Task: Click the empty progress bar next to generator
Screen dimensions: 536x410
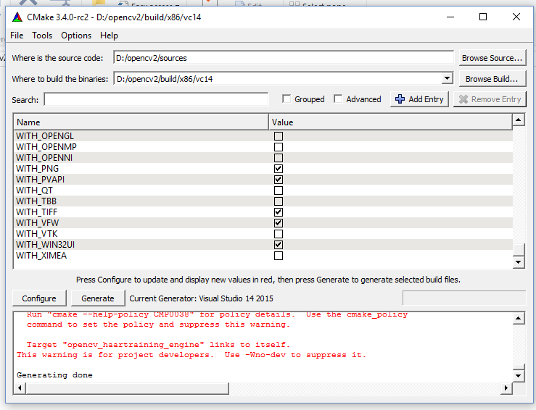Action: [x=464, y=298]
